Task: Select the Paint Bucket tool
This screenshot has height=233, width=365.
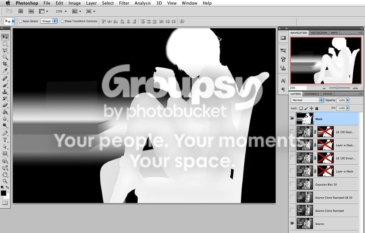Action: pos(5,112)
